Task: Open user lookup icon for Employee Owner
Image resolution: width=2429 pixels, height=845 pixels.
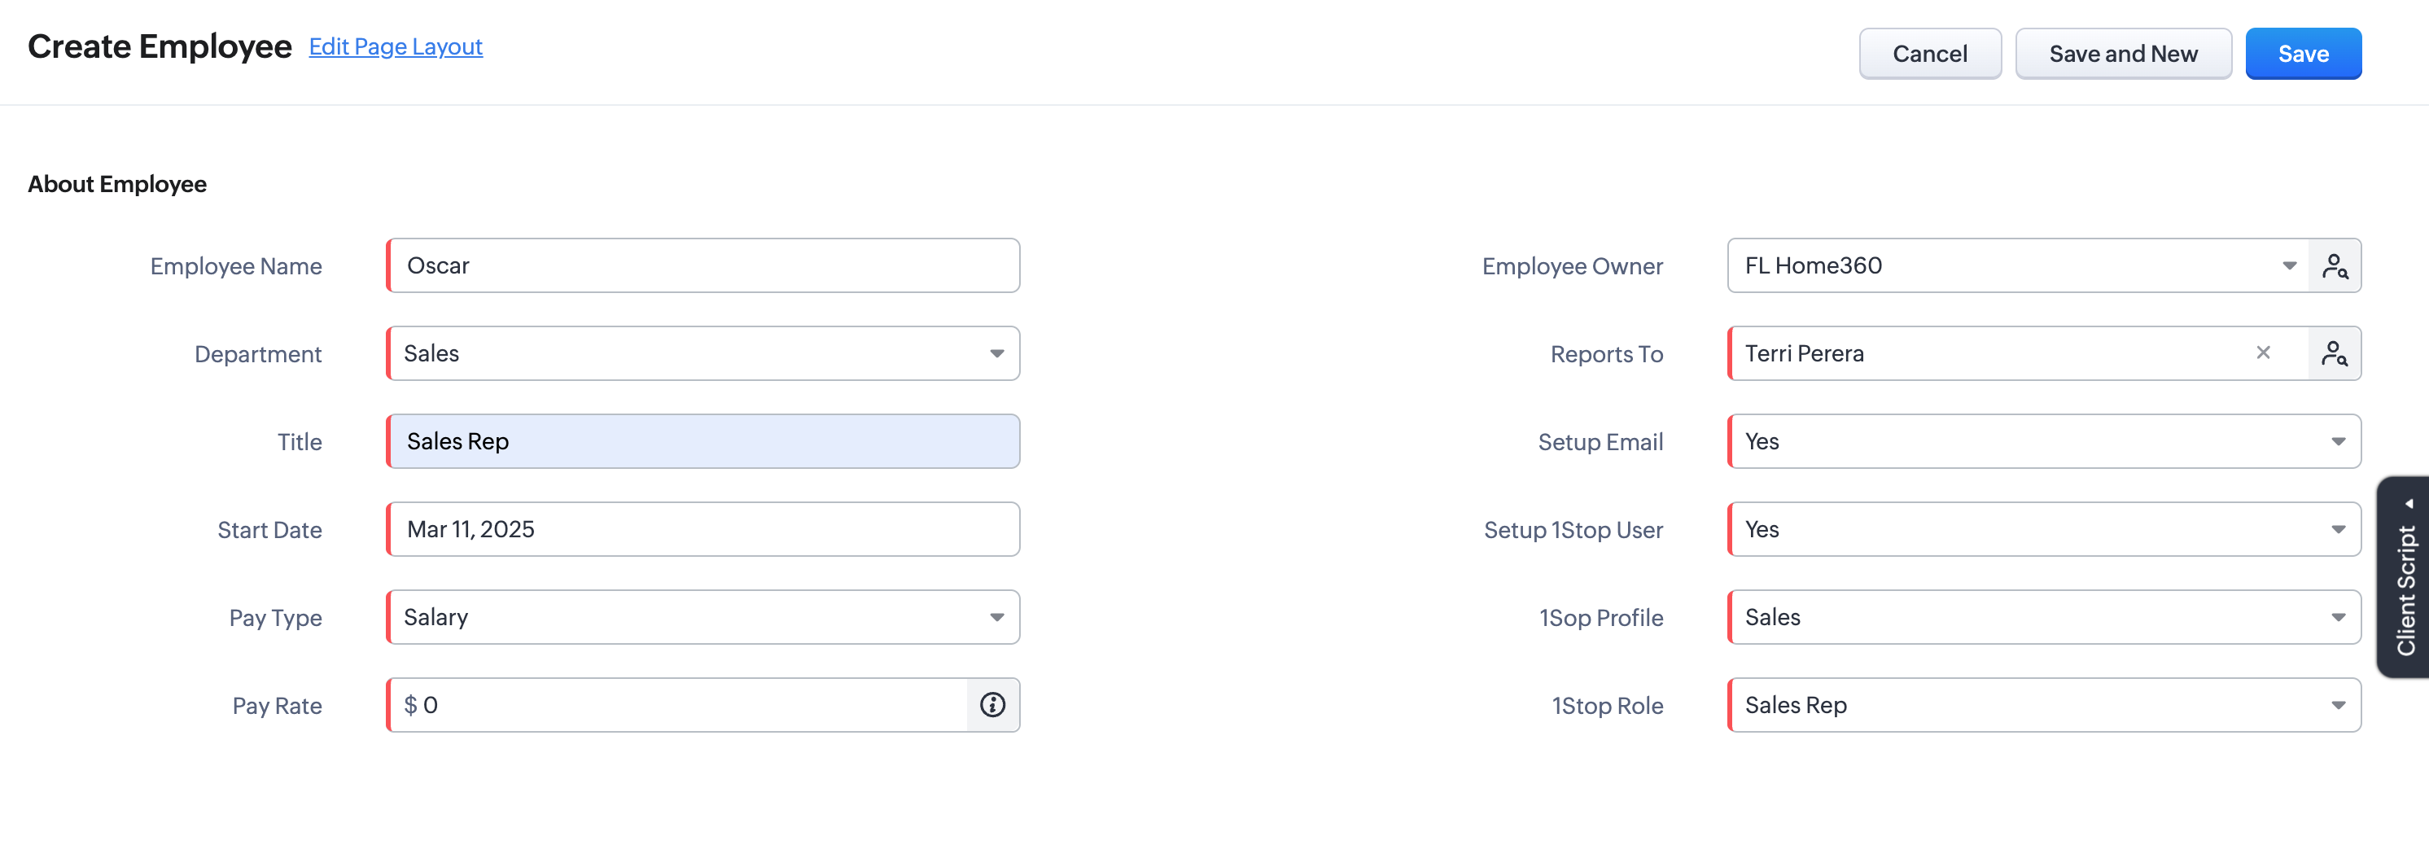Action: click(x=2334, y=266)
